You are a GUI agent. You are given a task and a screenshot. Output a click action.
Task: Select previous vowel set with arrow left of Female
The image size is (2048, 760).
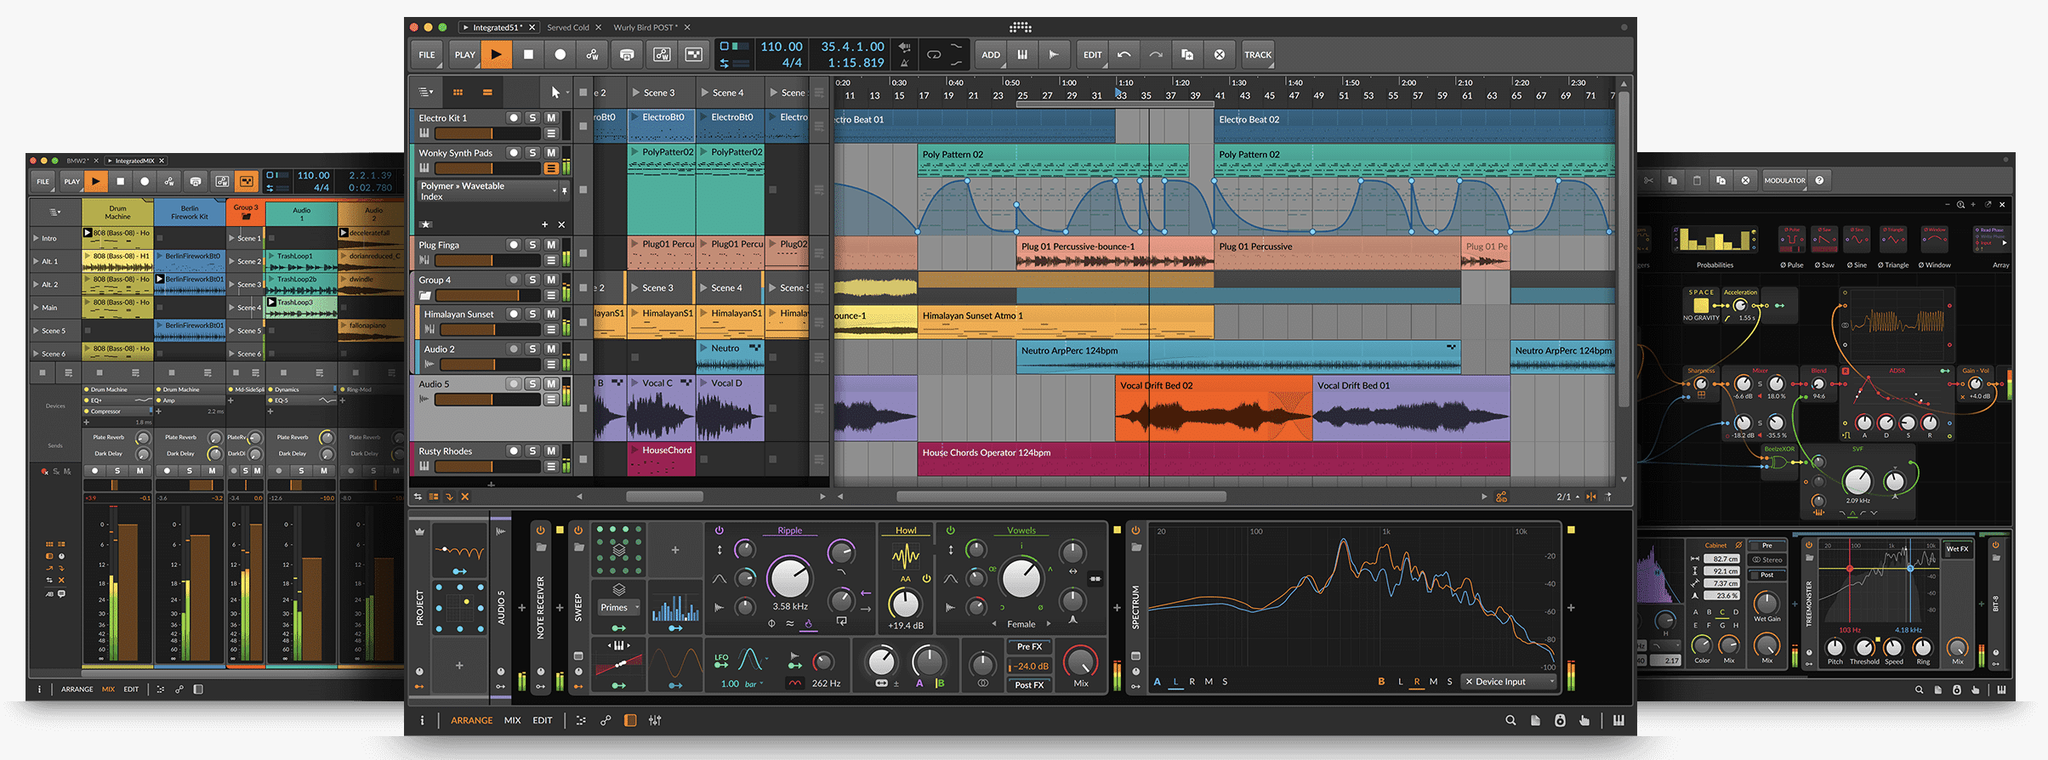point(995,624)
